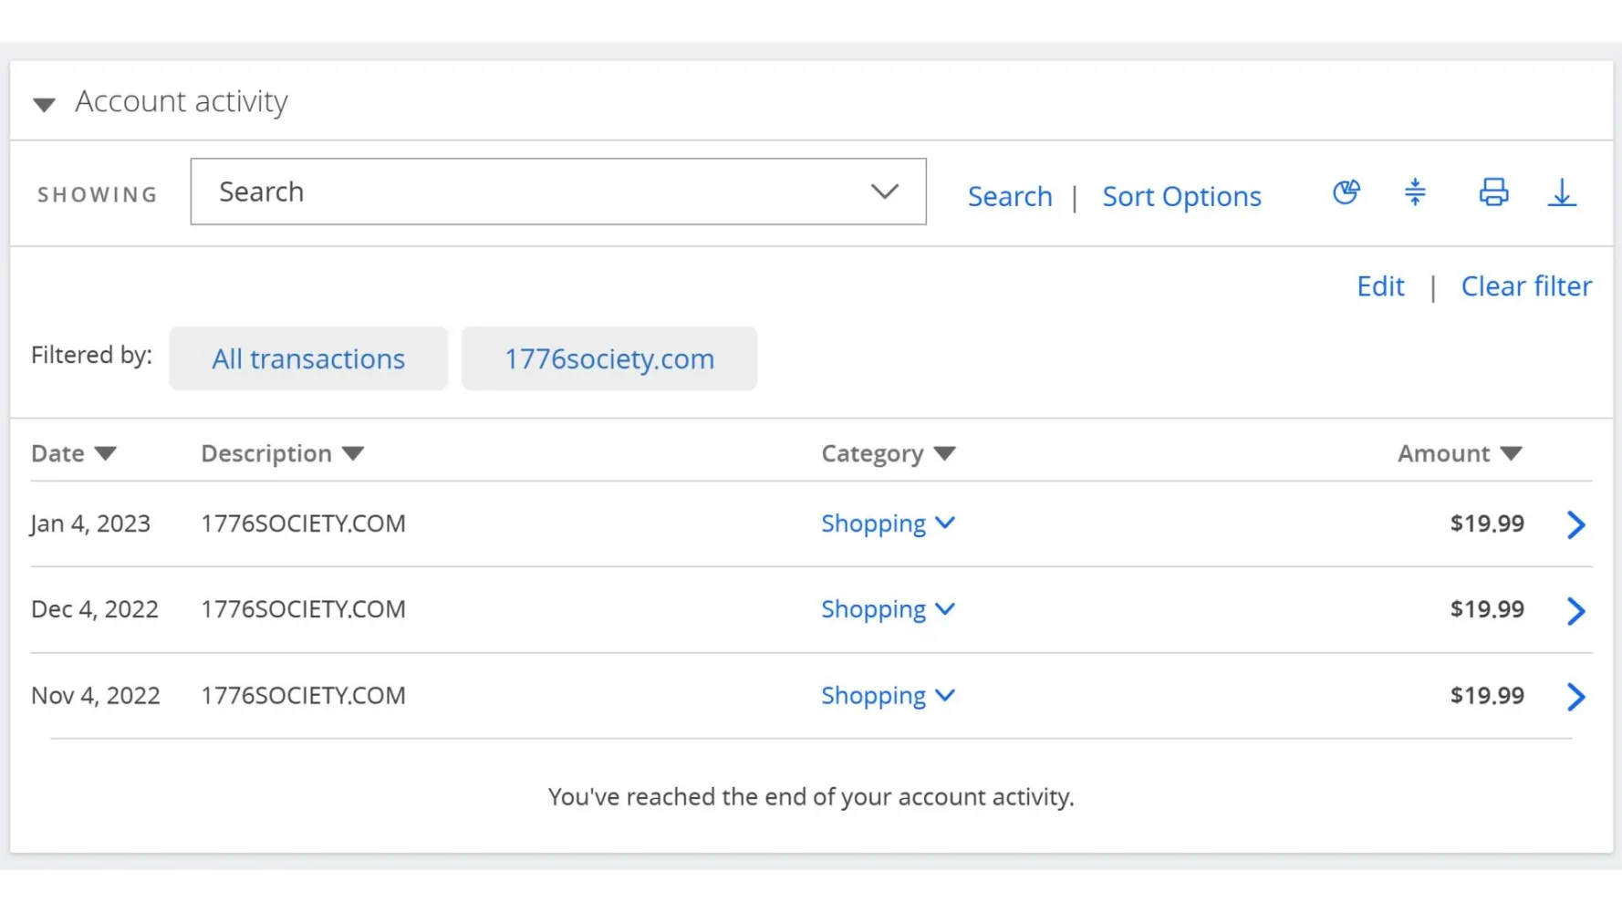
Task: Sort by Date column arrow
Action: (106, 453)
